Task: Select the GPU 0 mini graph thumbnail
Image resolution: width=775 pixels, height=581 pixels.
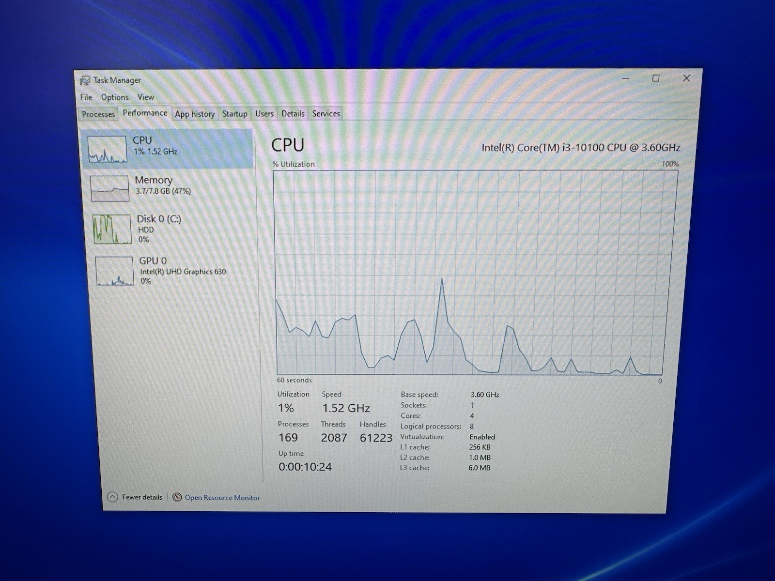Action: pos(114,271)
